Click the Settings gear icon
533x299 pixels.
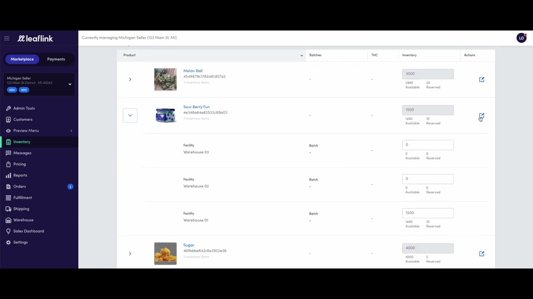pyautogui.click(x=8, y=243)
